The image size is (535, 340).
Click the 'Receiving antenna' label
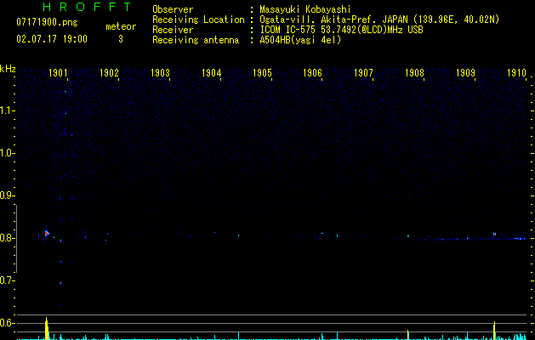pos(196,40)
